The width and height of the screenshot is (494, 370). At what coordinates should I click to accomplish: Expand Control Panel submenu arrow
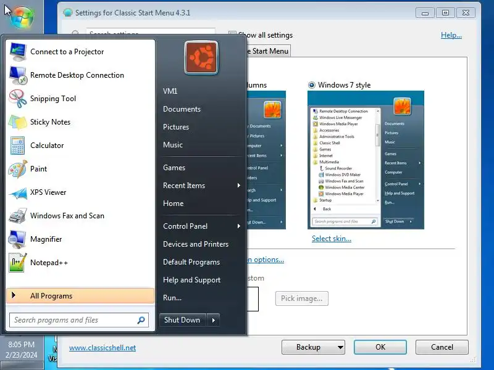tap(238, 226)
